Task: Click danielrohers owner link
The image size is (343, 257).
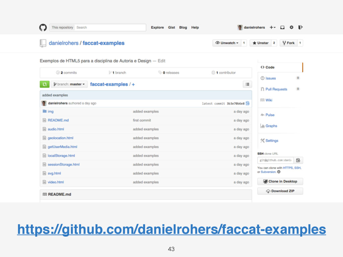Action: 63,43
